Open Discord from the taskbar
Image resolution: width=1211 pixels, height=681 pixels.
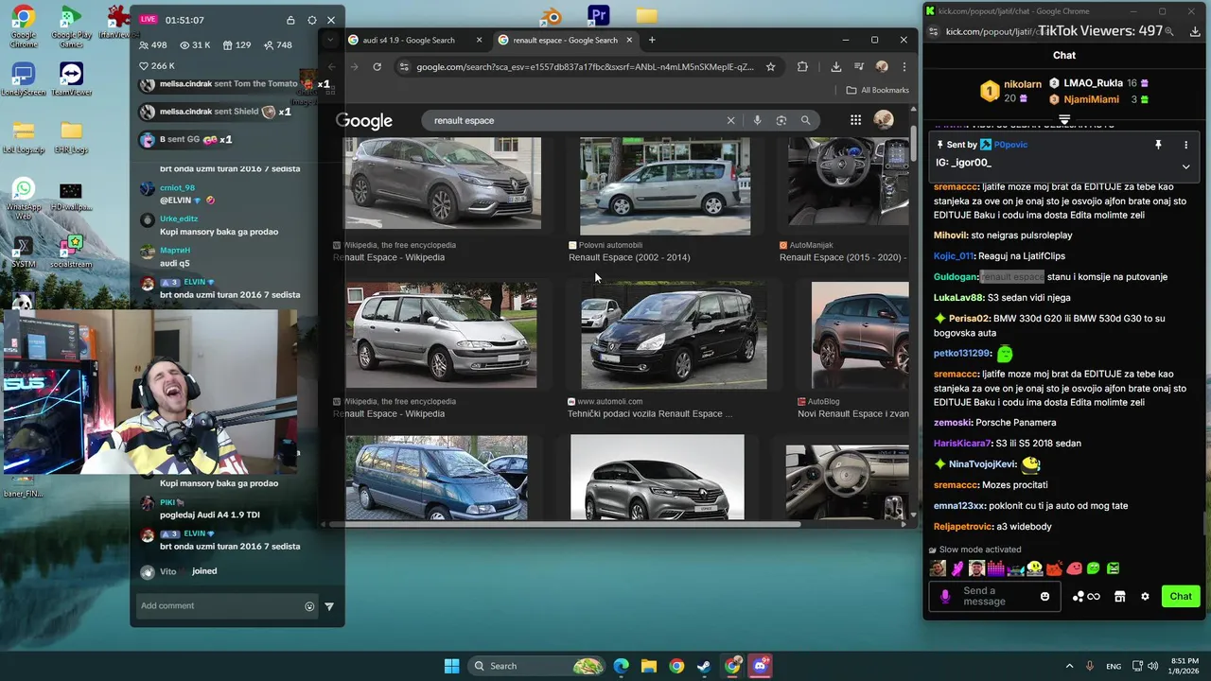click(x=760, y=666)
